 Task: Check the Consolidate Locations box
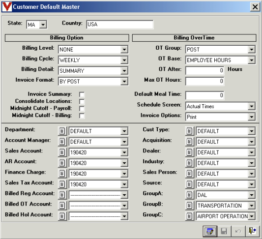(x=82, y=101)
